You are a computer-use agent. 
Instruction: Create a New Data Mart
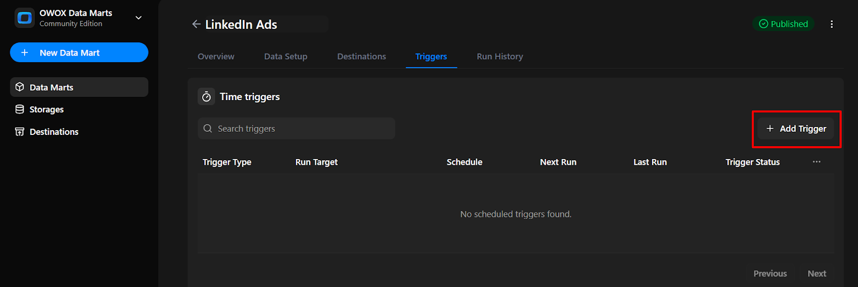click(x=79, y=52)
